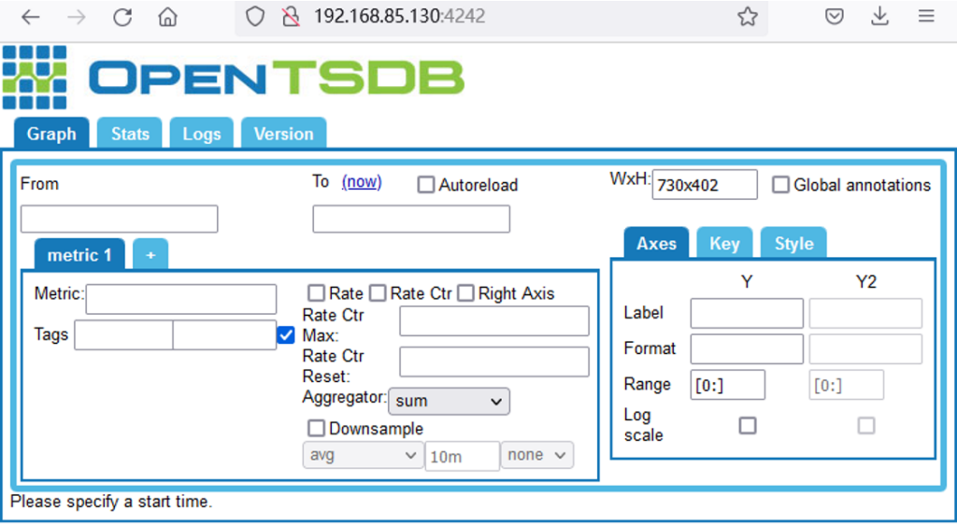957x525 pixels.
Task: Enable the Autoreload checkbox
Action: point(425,185)
